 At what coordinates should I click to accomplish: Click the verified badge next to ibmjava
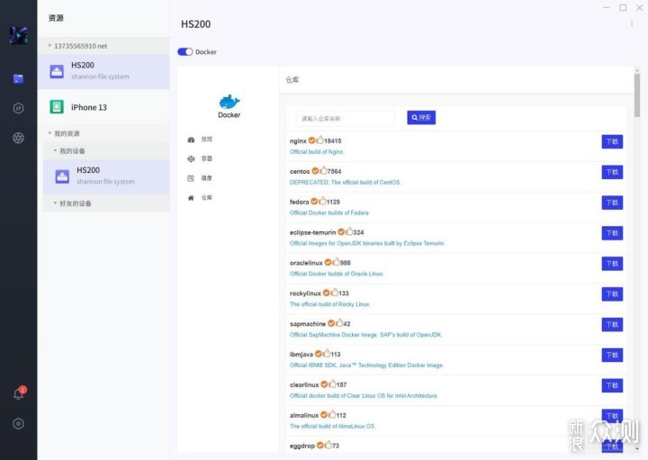point(319,354)
